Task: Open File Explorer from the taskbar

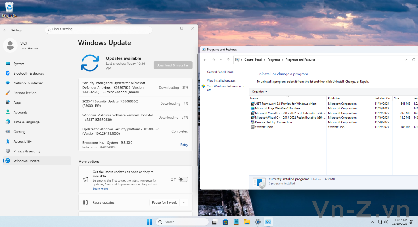Action: click(x=247, y=222)
